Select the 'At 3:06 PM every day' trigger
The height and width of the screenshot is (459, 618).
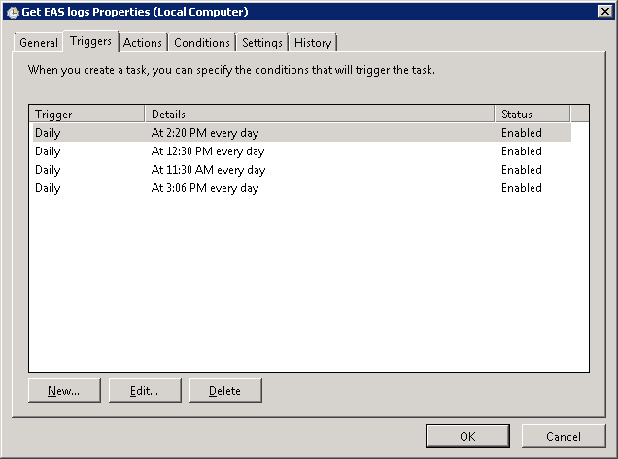pyautogui.click(x=302, y=188)
